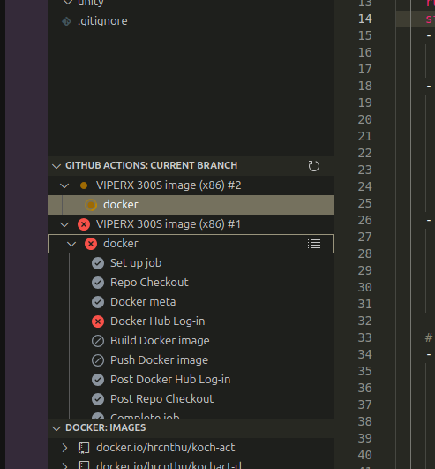435x469 pixels.
Task: Click the failed status icon of run #1
Action: point(84,224)
